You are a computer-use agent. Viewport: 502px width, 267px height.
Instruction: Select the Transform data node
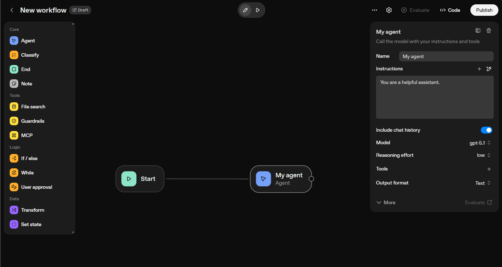pyautogui.click(x=32, y=210)
